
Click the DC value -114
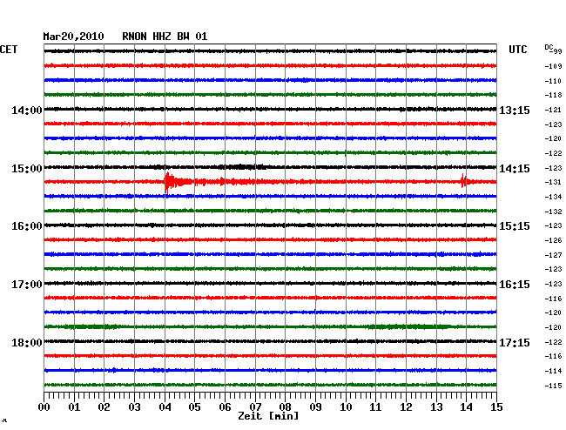[553, 371]
